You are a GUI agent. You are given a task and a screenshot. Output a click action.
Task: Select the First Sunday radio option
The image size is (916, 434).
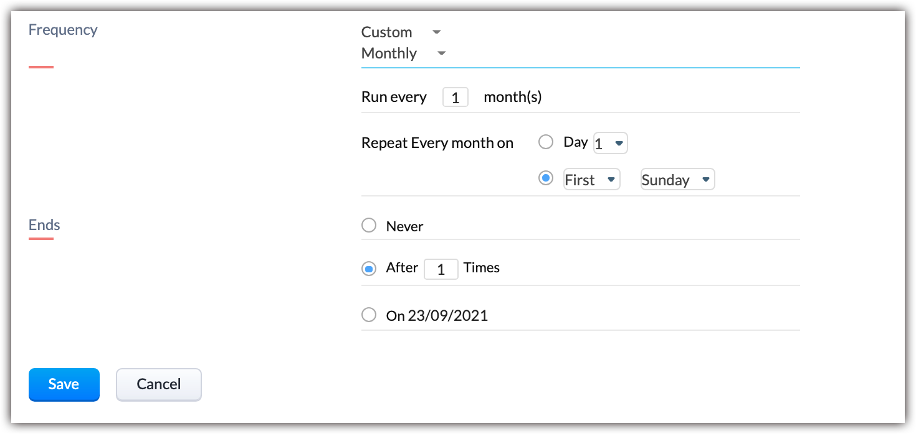(546, 179)
